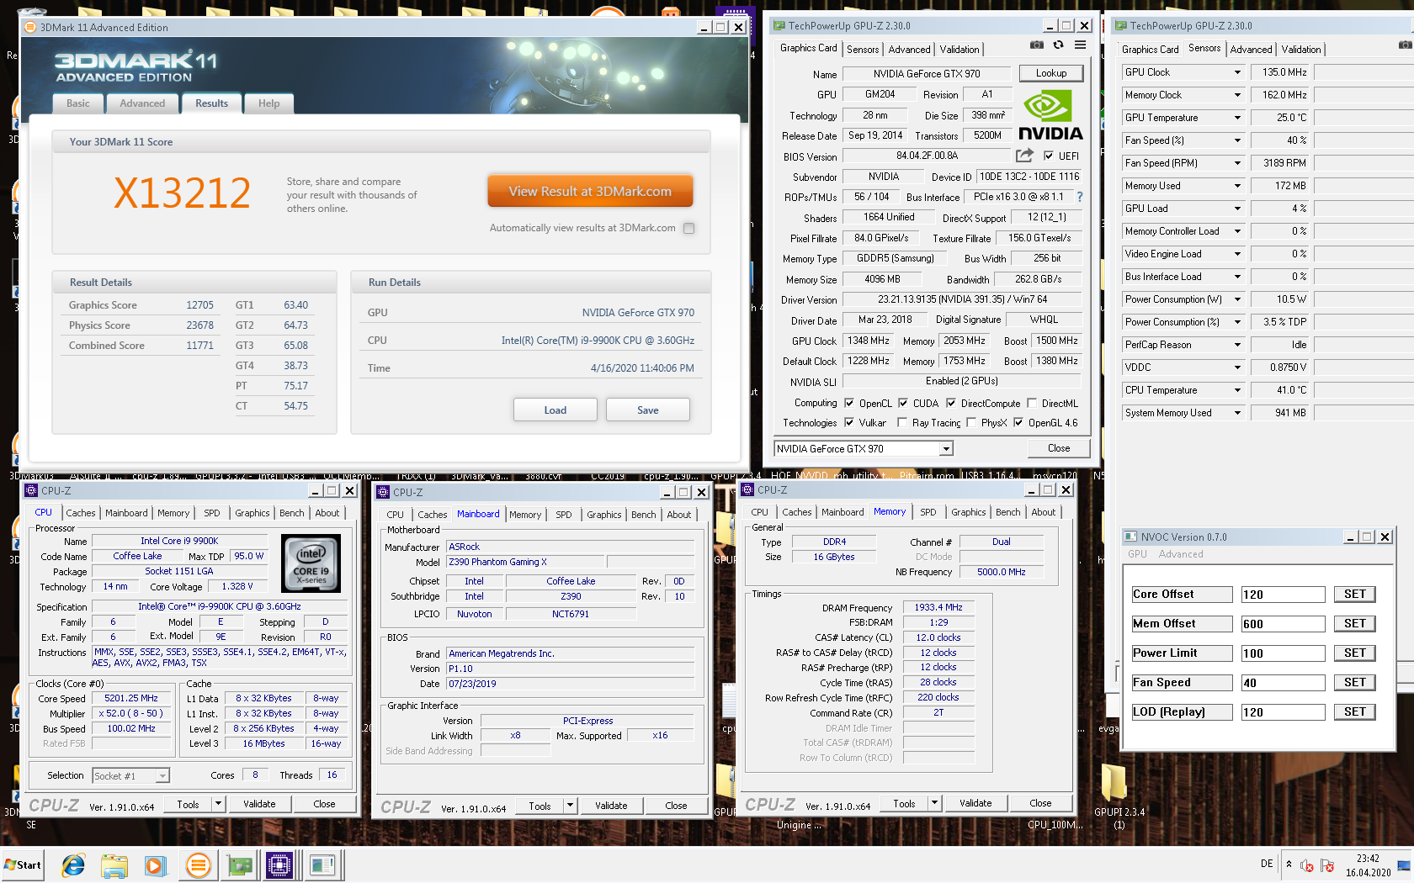Expand the GPU Clock sensor dropdown

(x=1237, y=72)
